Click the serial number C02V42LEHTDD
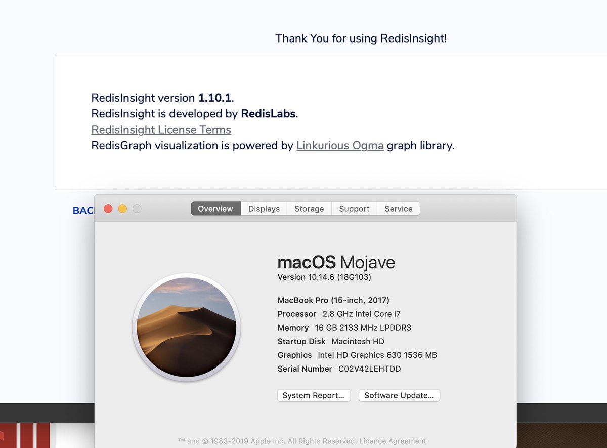The width and height of the screenshot is (607, 448). pyautogui.click(x=369, y=369)
